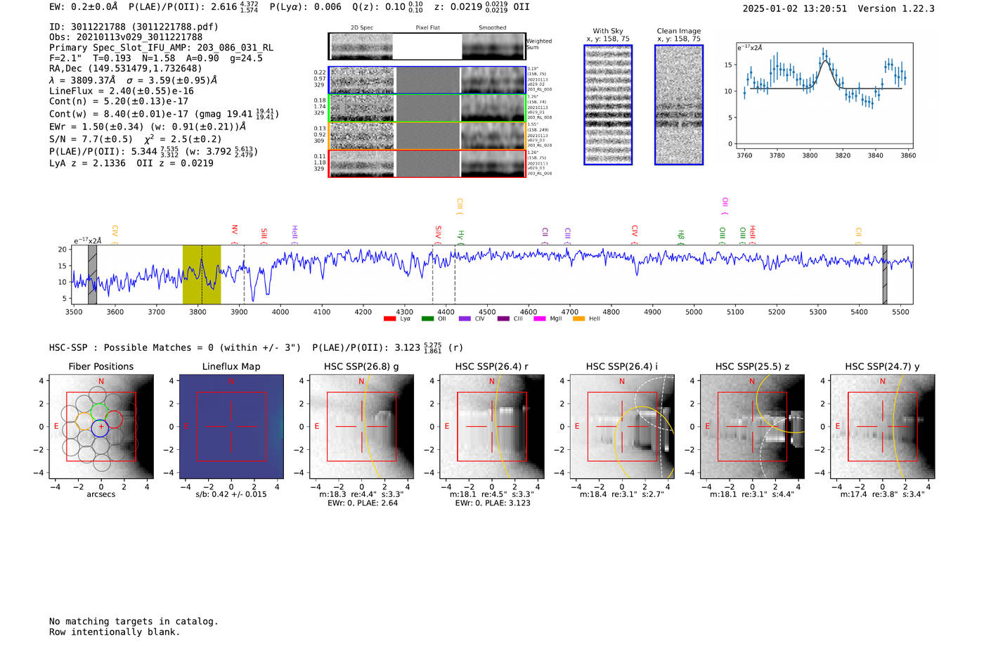Click the green OII legend swatch
The image size is (984, 670).
pyautogui.click(x=427, y=318)
